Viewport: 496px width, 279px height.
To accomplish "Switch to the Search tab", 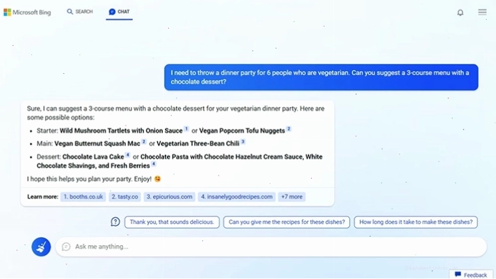I will (x=80, y=12).
